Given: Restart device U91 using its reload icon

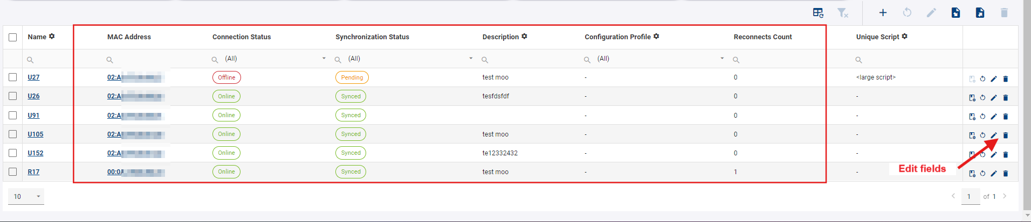Looking at the screenshot, I should pos(982,117).
